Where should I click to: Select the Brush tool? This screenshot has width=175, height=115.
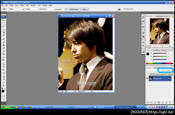click(3, 42)
